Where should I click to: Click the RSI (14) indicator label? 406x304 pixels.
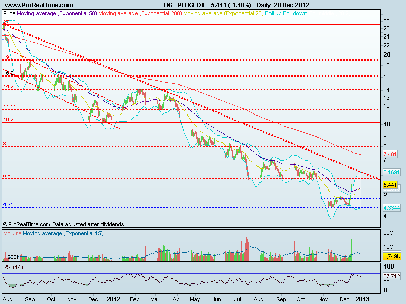[x=13, y=267]
